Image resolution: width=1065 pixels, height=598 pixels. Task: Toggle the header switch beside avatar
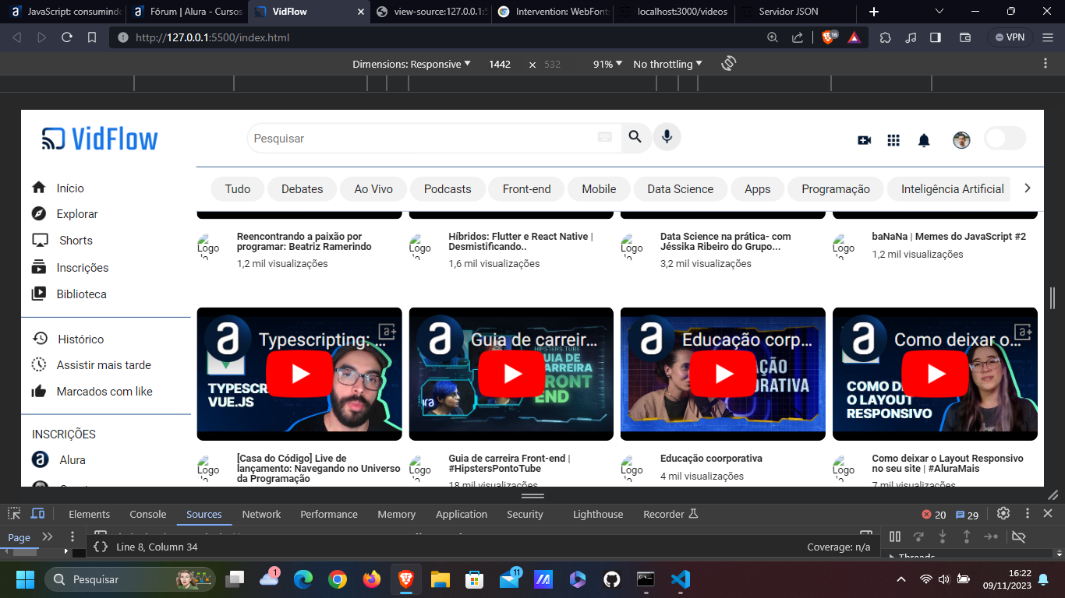(1005, 139)
